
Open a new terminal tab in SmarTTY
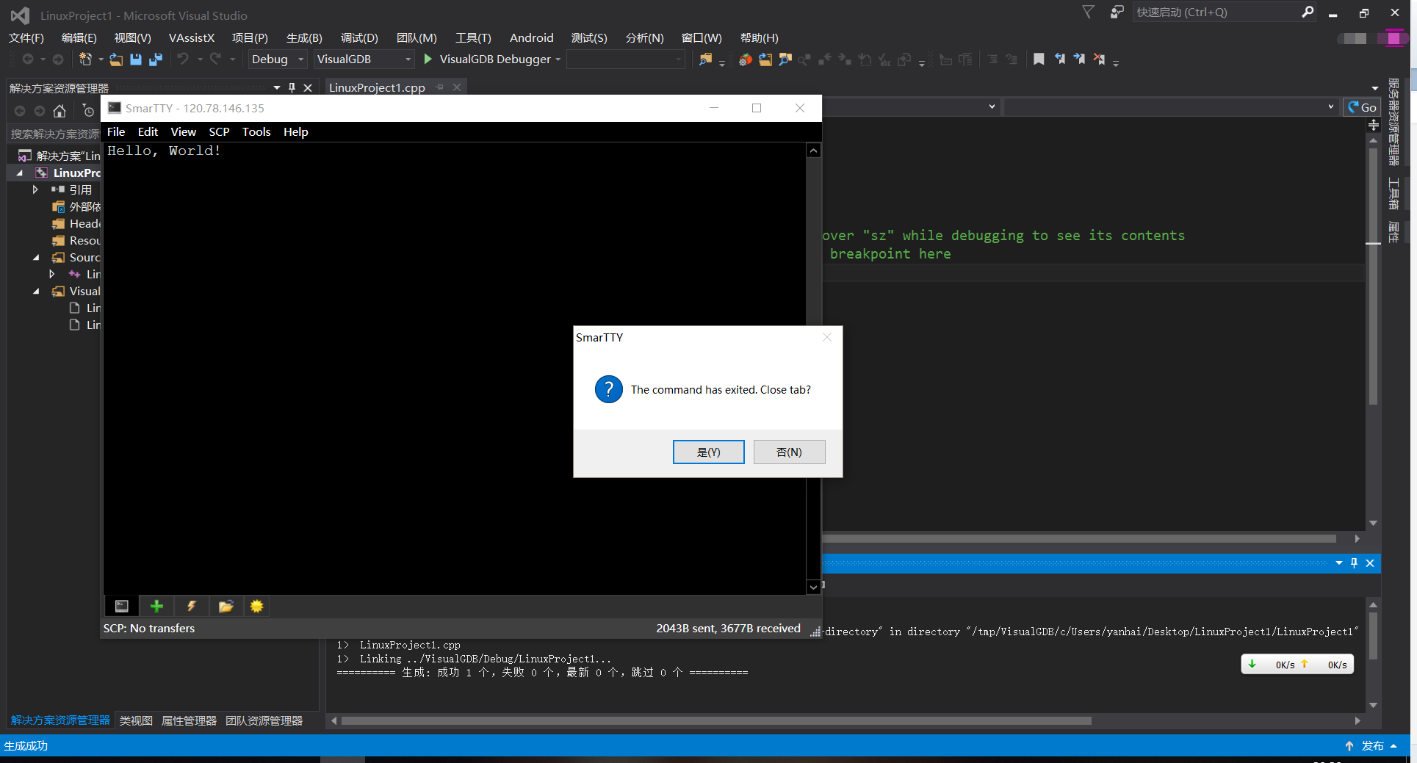point(121,606)
